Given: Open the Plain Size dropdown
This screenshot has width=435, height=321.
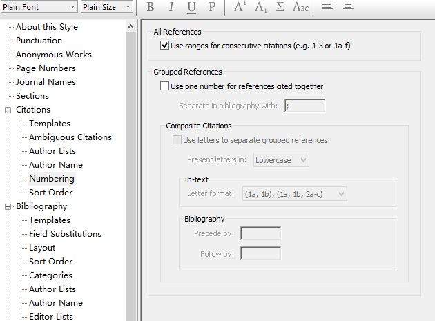Looking at the screenshot, I should coord(107,7).
